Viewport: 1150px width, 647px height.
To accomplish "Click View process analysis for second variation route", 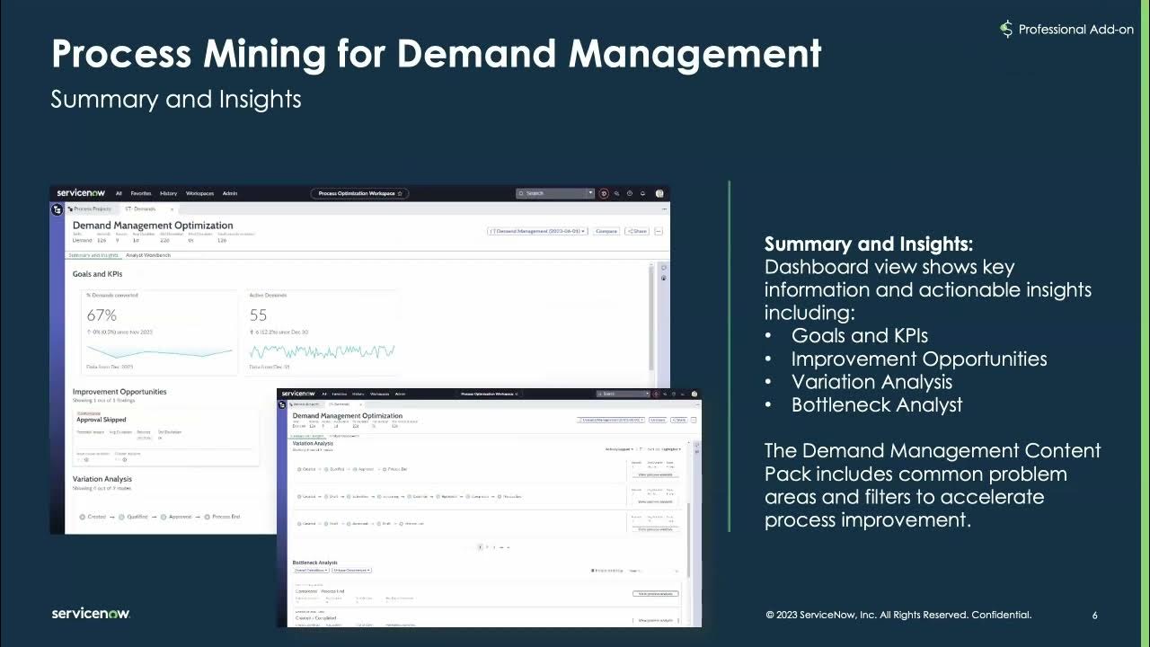I will pos(656,501).
